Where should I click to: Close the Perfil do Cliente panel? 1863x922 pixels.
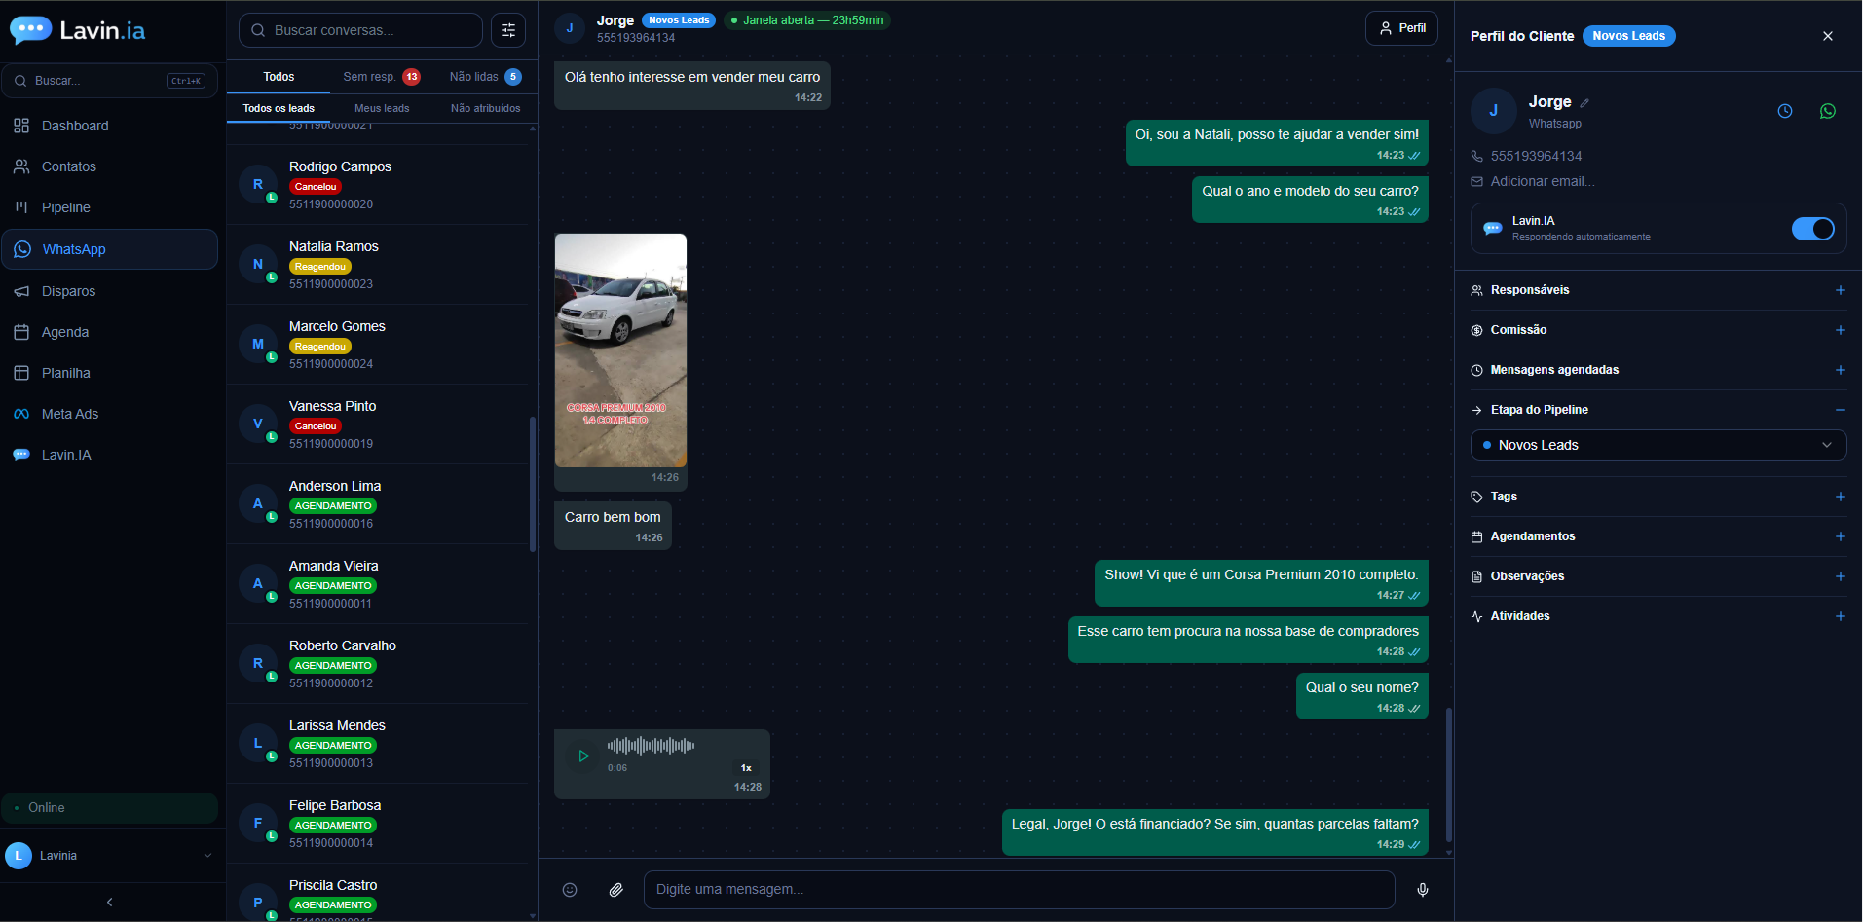(x=1828, y=36)
